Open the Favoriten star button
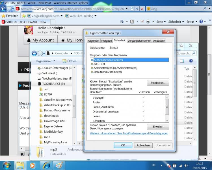Image resolution: width=212 pixels, height=170 pixels. [x=10, y=16]
